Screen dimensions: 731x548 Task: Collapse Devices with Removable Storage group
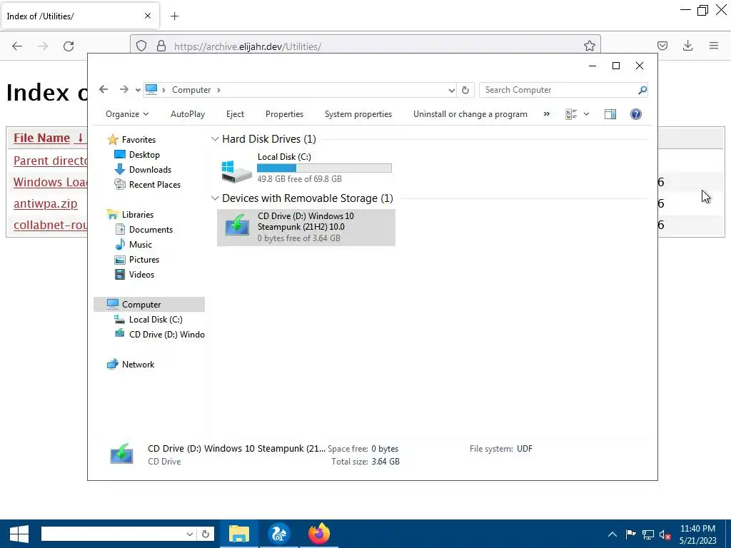pyautogui.click(x=215, y=198)
